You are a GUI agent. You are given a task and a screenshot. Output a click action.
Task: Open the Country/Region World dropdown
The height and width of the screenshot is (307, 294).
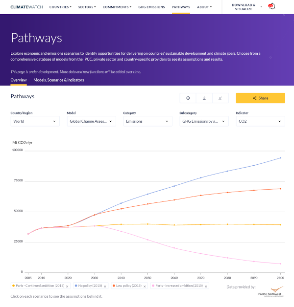pos(35,121)
